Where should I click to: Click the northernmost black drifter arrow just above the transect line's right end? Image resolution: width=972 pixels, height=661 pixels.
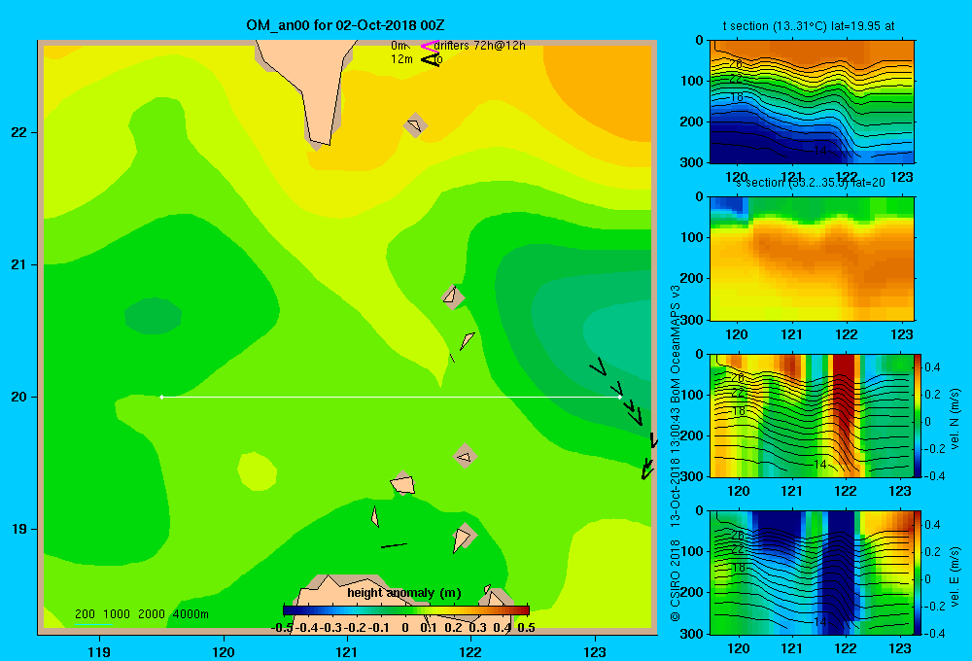pos(598,366)
